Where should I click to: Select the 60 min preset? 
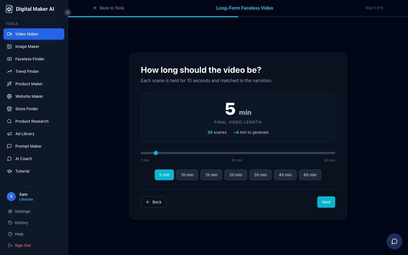pyautogui.click(x=310, y=175)
